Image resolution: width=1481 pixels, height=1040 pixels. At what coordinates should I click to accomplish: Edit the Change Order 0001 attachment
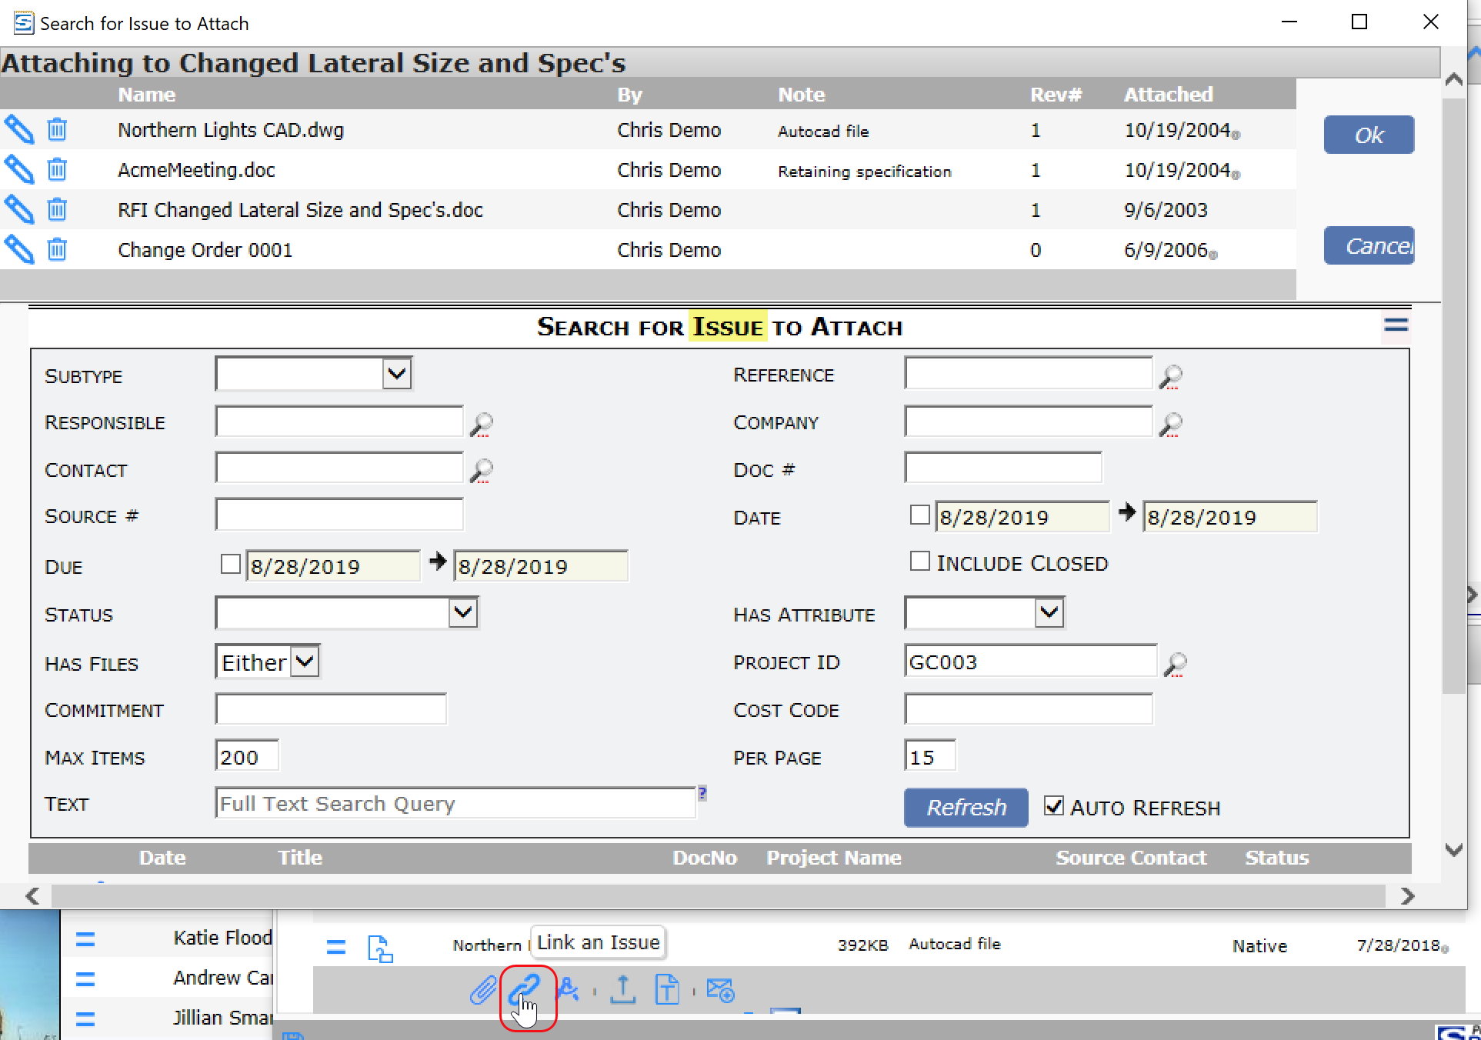coord(19,249)
